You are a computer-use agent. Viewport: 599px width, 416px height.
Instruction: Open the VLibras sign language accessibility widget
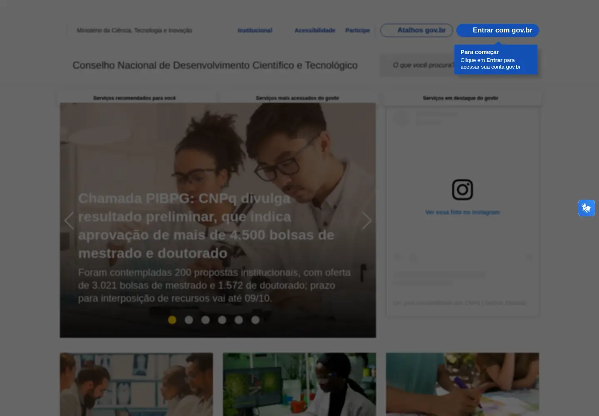(587, 208)
